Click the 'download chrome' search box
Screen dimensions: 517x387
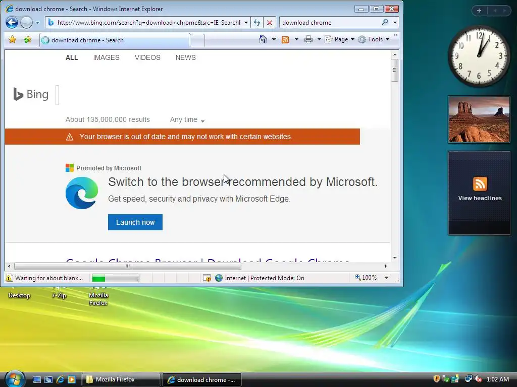click(x=330, y=22)
